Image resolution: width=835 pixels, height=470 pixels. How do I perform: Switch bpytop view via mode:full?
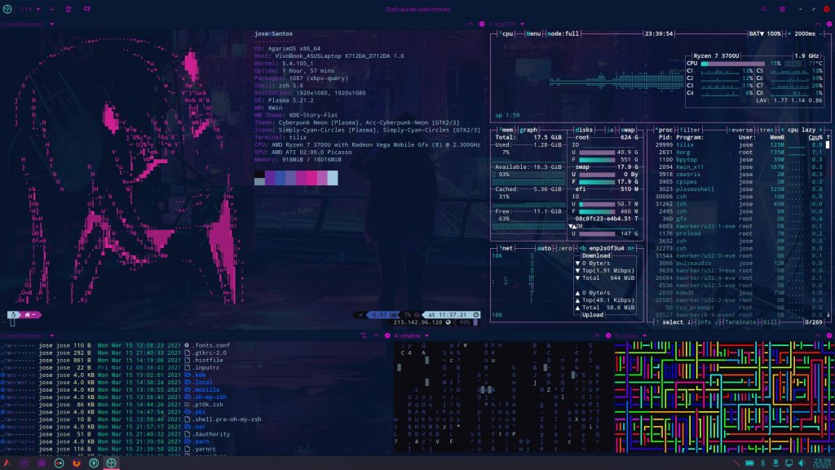[562, 34]
